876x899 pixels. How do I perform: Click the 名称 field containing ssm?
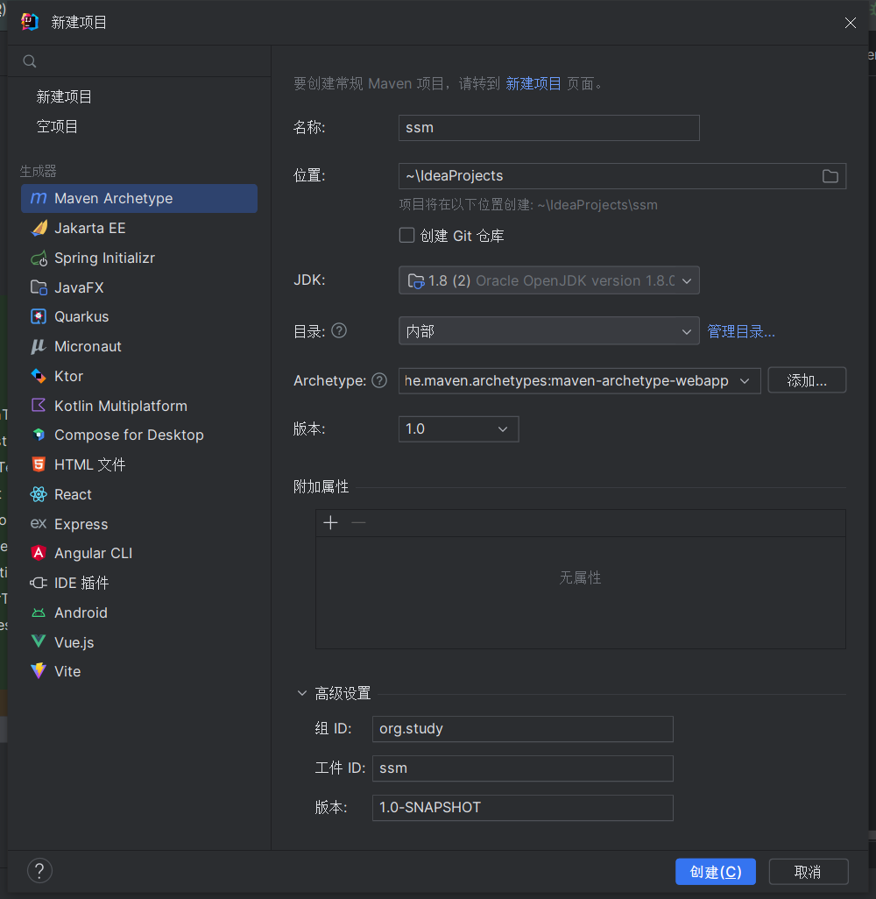pyautogui.click(x=548, y=128)
